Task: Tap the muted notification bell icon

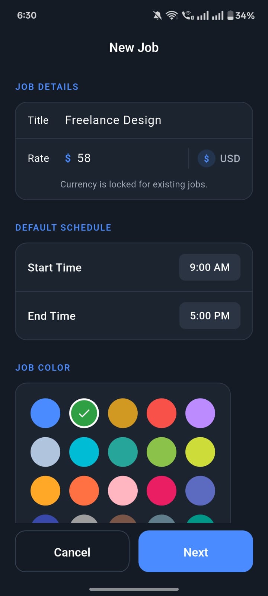Action: [x=157, y=16]
